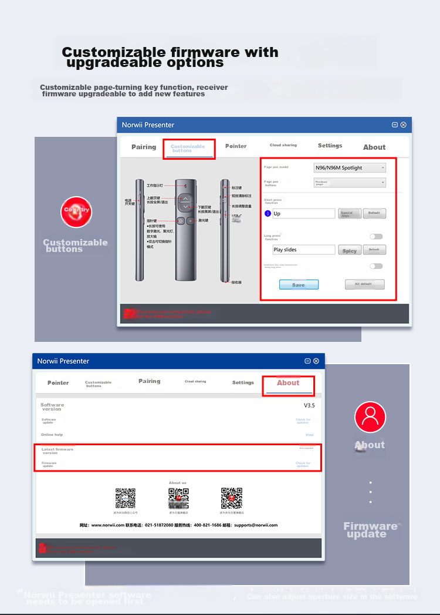Click the presenter remote front view image
This screenshot has width=440, height=615.
[185, 230]
